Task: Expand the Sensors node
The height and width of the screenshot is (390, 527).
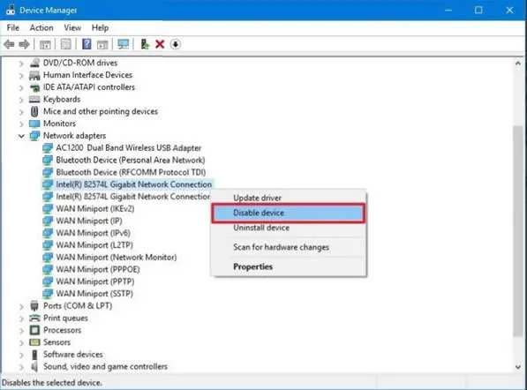Action: (21, 342)
